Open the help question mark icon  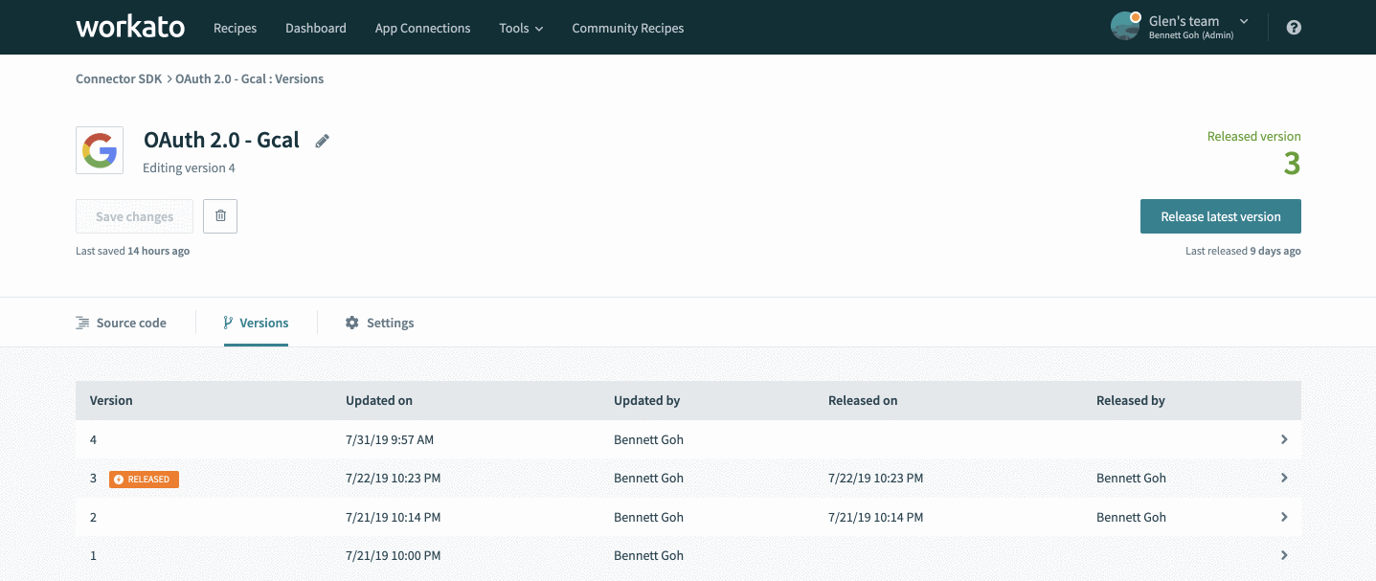pos(1294,28)
